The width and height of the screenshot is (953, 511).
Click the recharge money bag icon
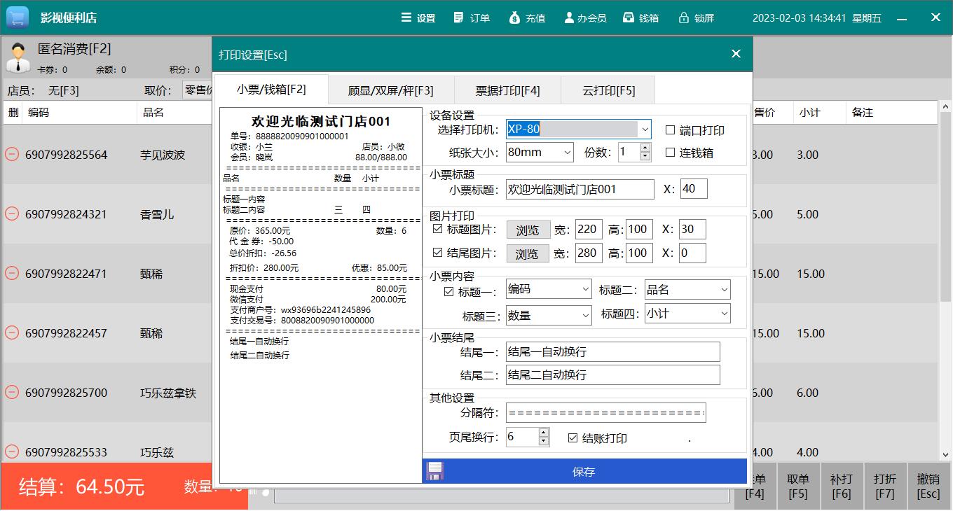coord(514,17)
